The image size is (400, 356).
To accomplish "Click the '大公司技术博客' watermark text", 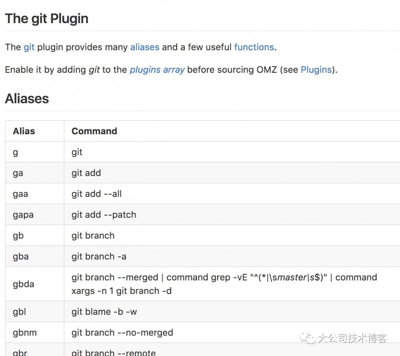I will point(352,339).
